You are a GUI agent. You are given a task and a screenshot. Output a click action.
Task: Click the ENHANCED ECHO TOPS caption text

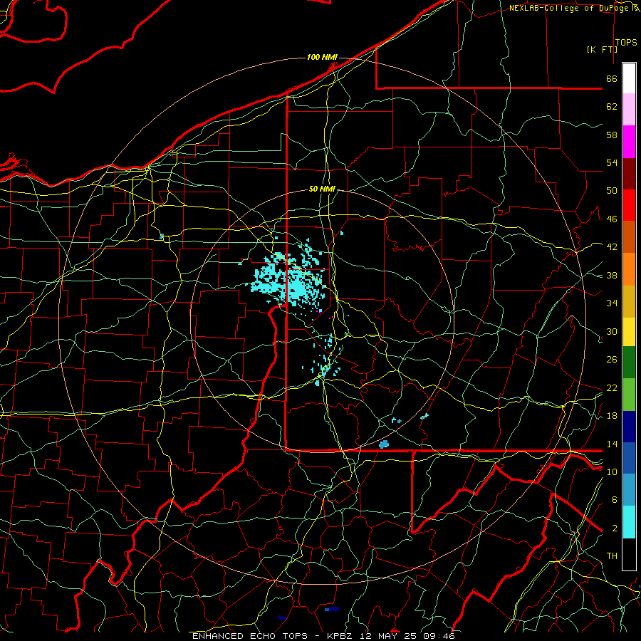point(253,636)
